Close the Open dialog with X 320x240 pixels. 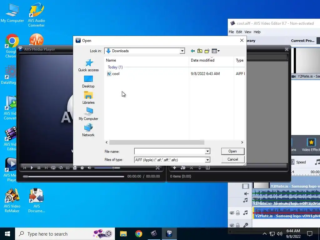[x=242, y=40]
